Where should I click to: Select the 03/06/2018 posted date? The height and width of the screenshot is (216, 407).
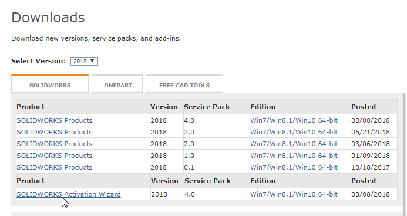pyautogui.click(x=371, y=144)
